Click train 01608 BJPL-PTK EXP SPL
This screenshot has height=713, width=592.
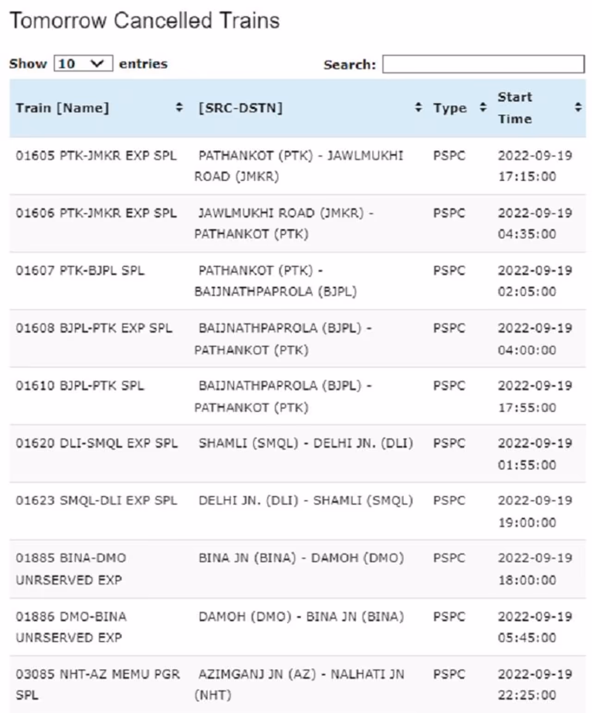pyautogui.click(x=94, y=328)
